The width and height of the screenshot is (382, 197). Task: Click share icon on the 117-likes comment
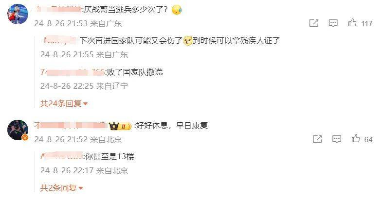314,23
